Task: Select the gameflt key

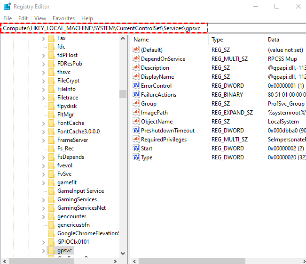Action: tap(67, 182)
